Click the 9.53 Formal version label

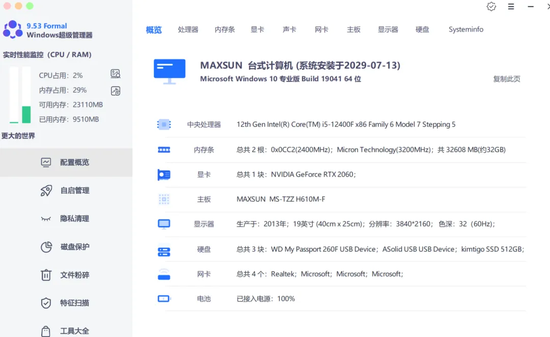pyautogui.click(x=47, y=26)
